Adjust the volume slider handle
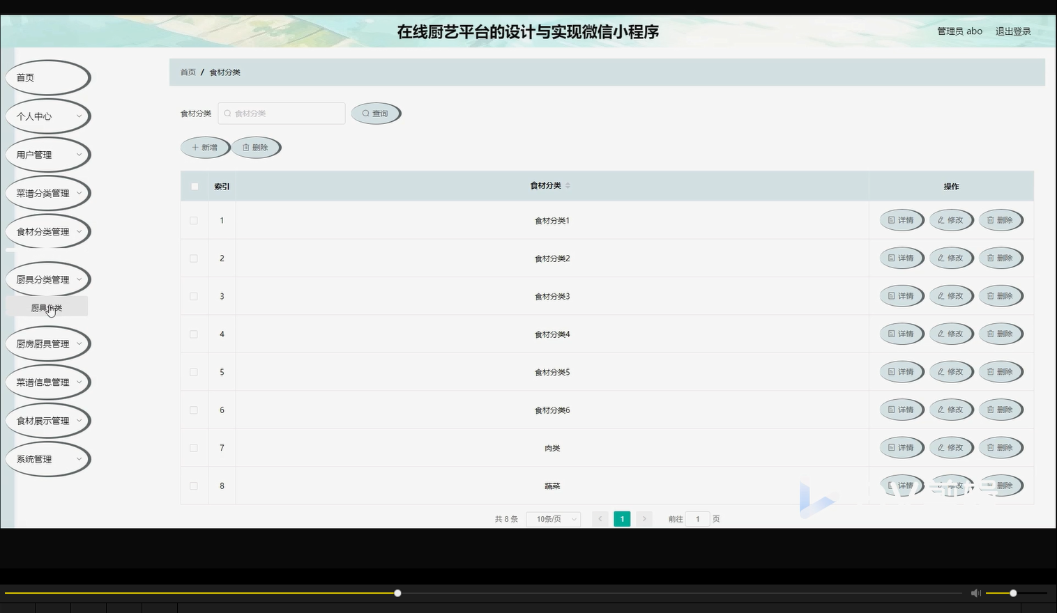This screenshot has height=613, width=1057. pos(1013,593)
